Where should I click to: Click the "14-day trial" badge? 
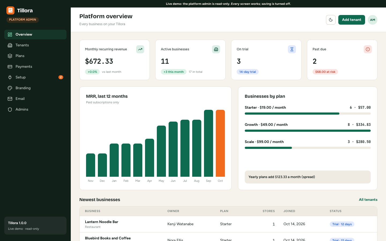[248, 72]
